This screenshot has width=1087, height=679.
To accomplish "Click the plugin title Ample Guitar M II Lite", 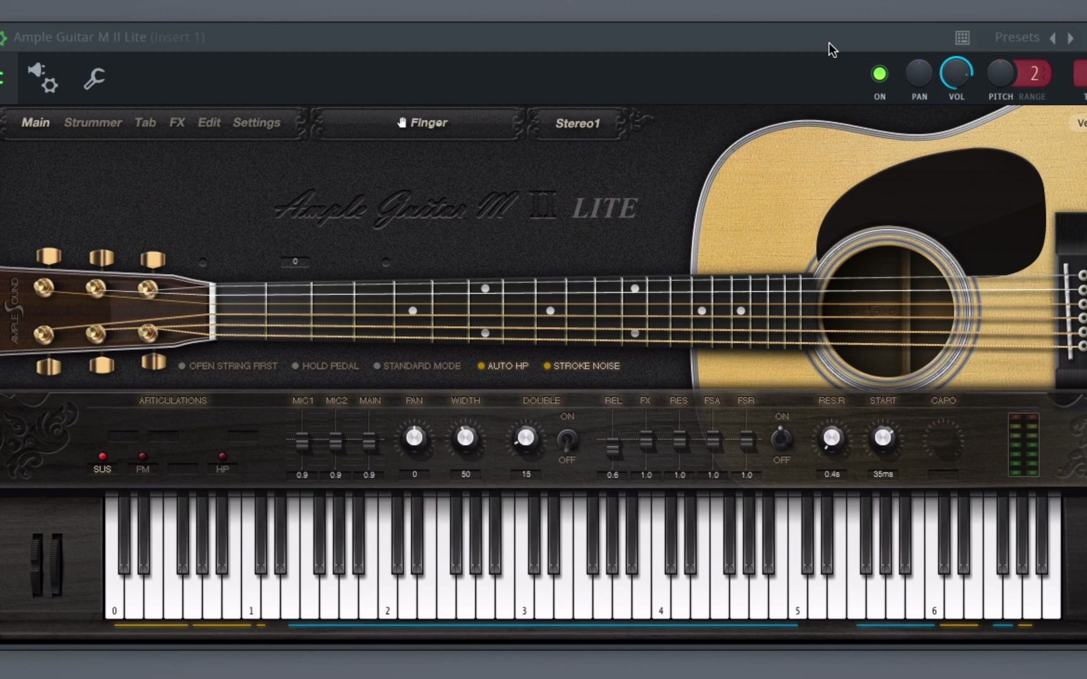I will pos(79,37).
